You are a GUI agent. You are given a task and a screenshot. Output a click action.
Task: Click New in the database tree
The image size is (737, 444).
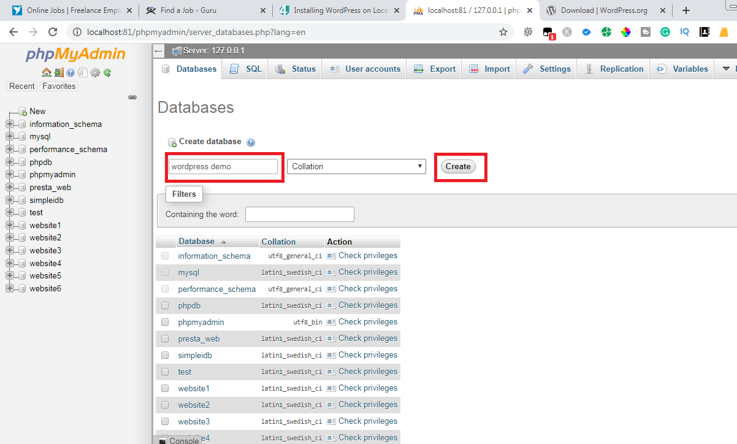pyautogui.click(x=37, y=111)
